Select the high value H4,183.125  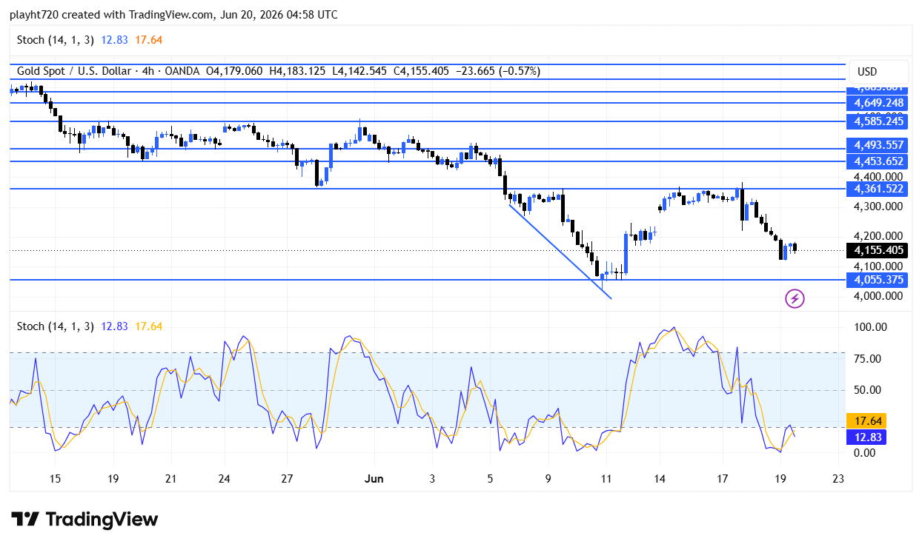(297, 71)
